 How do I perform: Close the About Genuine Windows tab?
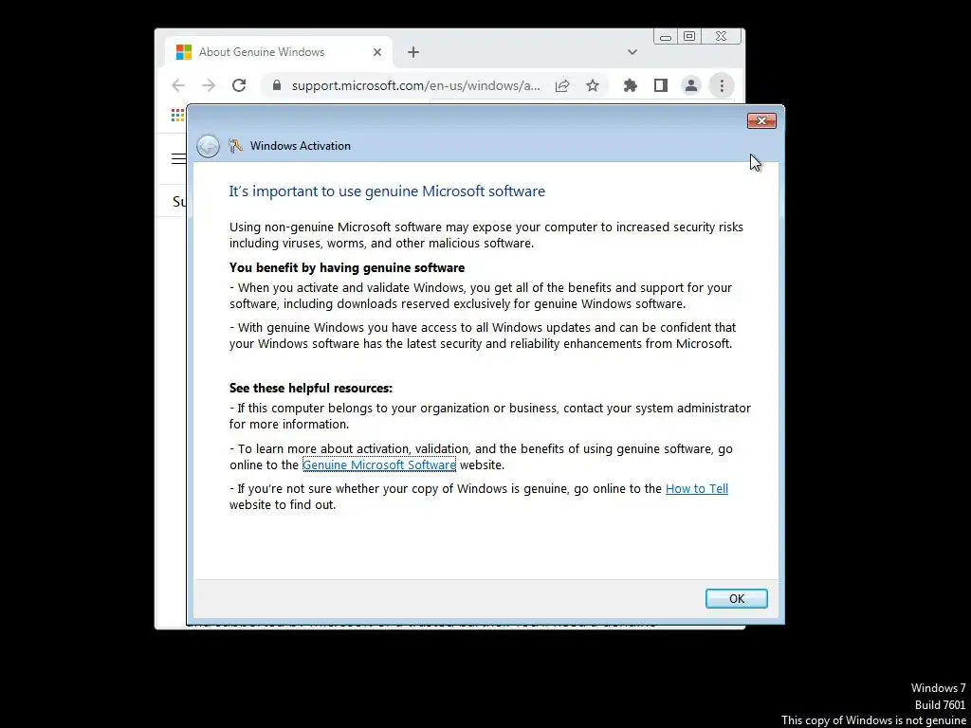[377, 53]
